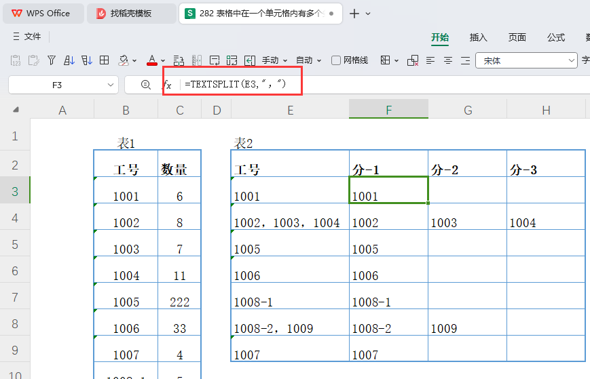Expand the fill color dropdown arrow
The width and height of the screenshot is (590, 379).
tap(134, 60)
